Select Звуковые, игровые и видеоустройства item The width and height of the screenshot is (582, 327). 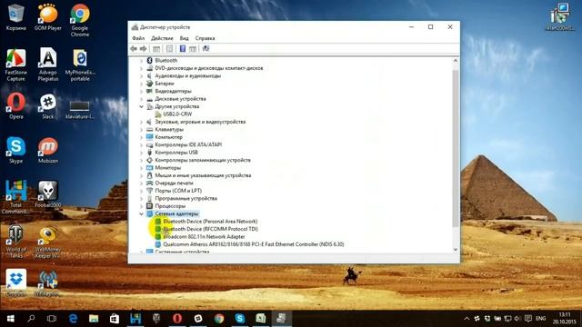pos(200,122)
